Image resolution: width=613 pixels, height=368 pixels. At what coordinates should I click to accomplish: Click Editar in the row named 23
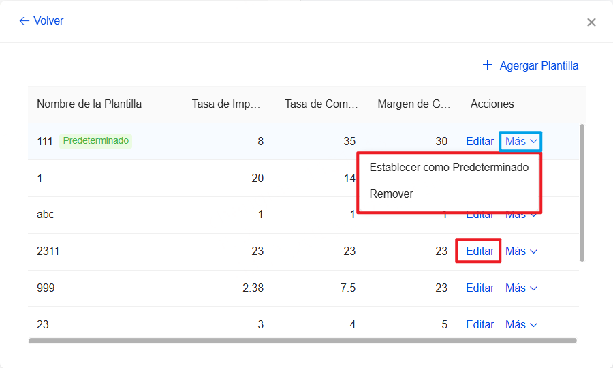[x=480, y=325]
